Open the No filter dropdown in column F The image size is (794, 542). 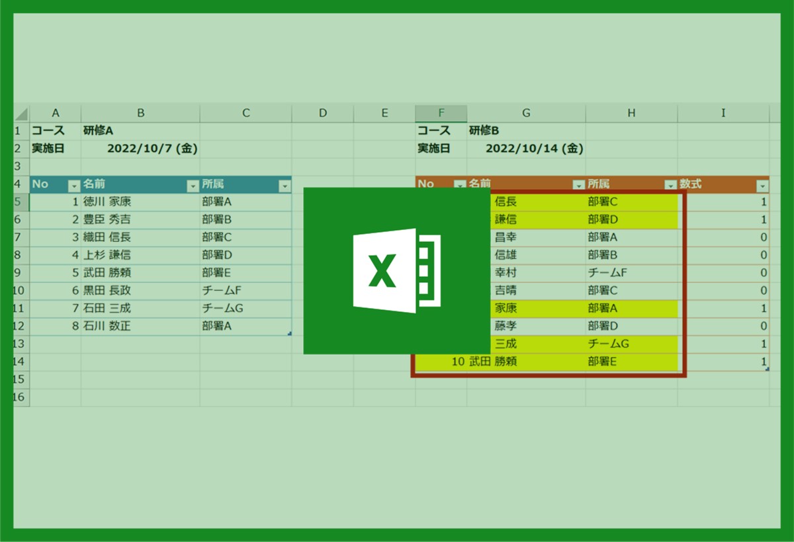point(459,185)
